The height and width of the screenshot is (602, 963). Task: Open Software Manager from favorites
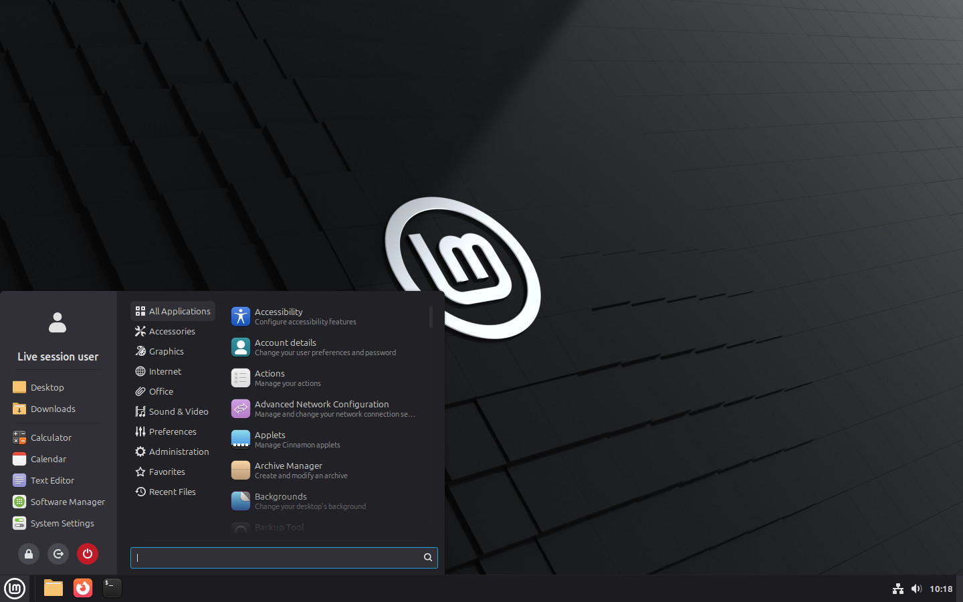point(67,502)
